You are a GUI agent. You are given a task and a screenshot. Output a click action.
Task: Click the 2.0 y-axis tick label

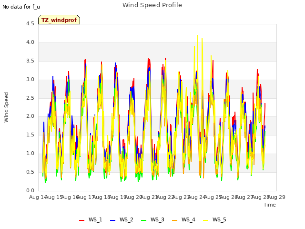pyautogui.click(x=30, y=116)
